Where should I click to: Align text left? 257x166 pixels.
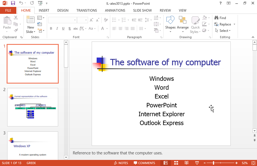click(x=114, y=29)
